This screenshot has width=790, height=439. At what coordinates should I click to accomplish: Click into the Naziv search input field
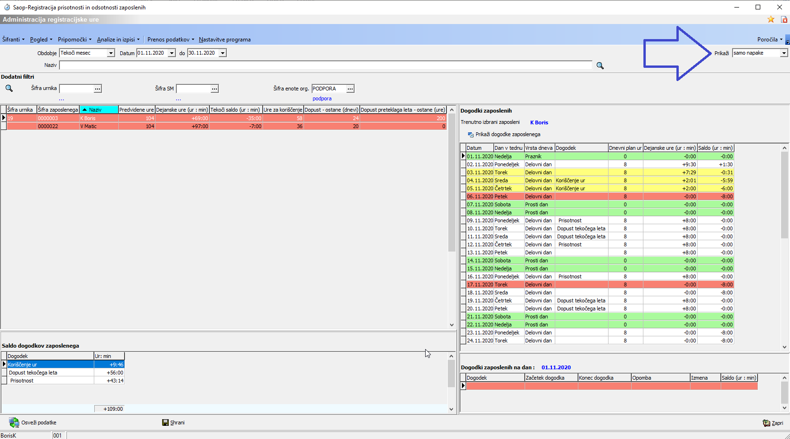point(326,65)
